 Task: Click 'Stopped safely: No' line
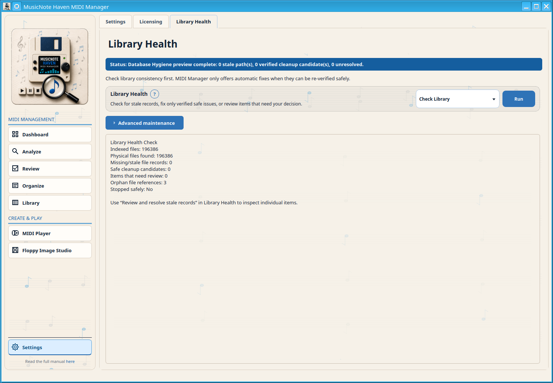[132, 189]
